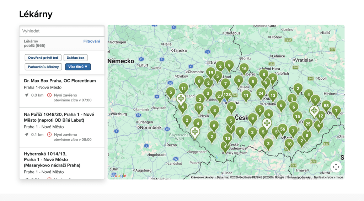Click the cluster marker labeled 9 near Drážďany
The width and height of the screenshot is (364, 201).
(229, 66)
